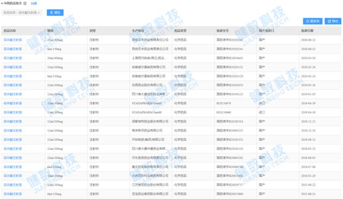Click the 批准文号 column header
This screenshot has height=199, width=343.
[222, 31]
